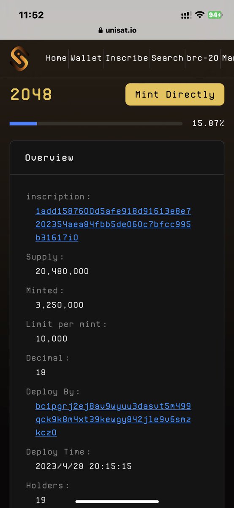Tap the bottom home indicator bar
The height and width of the screenshot is (508, 234).
click(117, 502)
